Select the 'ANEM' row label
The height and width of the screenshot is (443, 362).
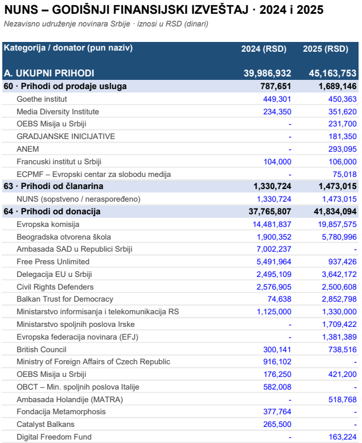[28, 149]
